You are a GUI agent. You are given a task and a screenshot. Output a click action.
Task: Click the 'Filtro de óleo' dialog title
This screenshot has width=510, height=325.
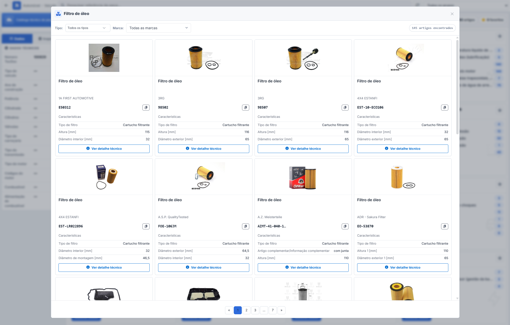tap(76, 14)
